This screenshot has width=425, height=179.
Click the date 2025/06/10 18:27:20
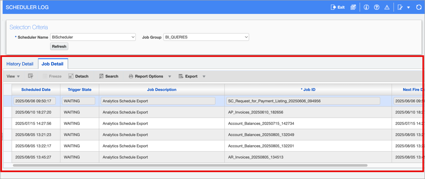tap(33, 112)
